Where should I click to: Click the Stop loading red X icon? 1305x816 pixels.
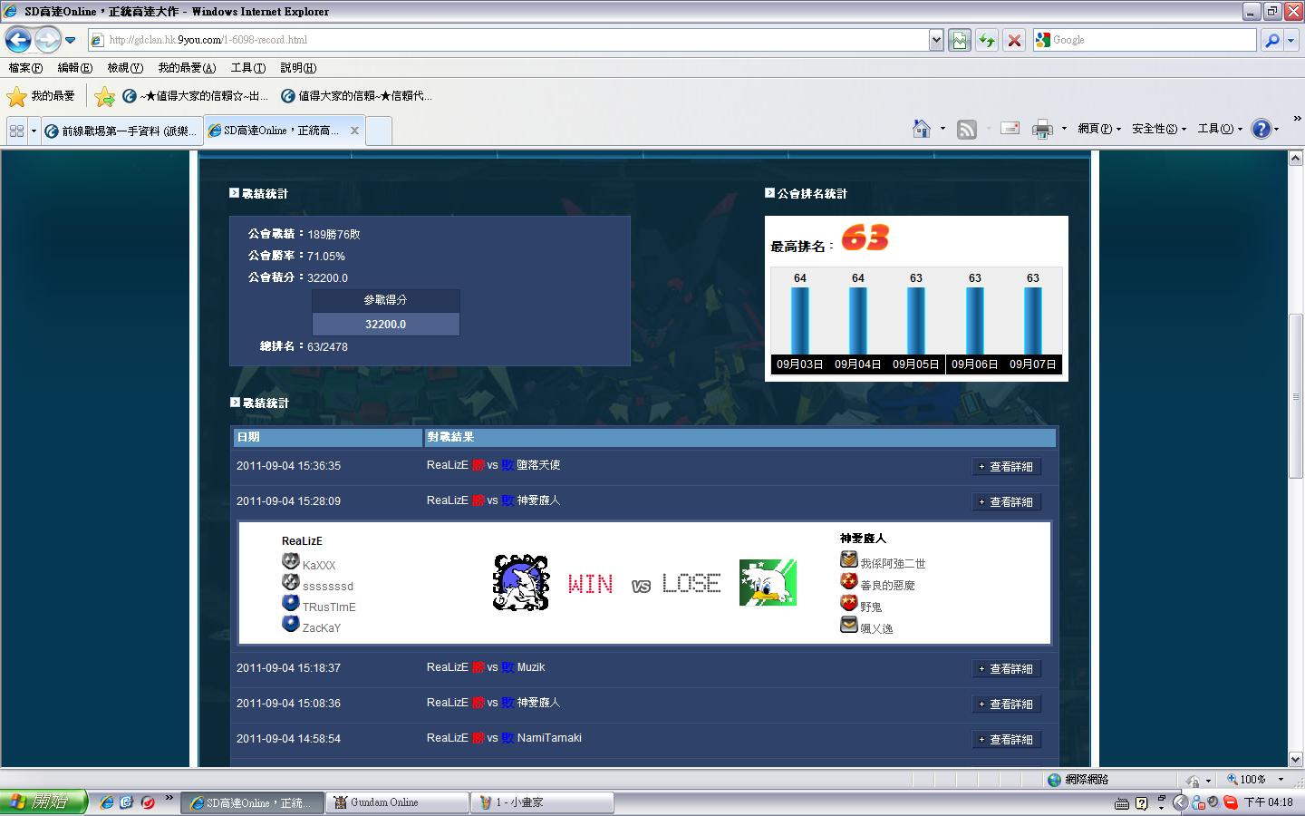click(1014, 40)
